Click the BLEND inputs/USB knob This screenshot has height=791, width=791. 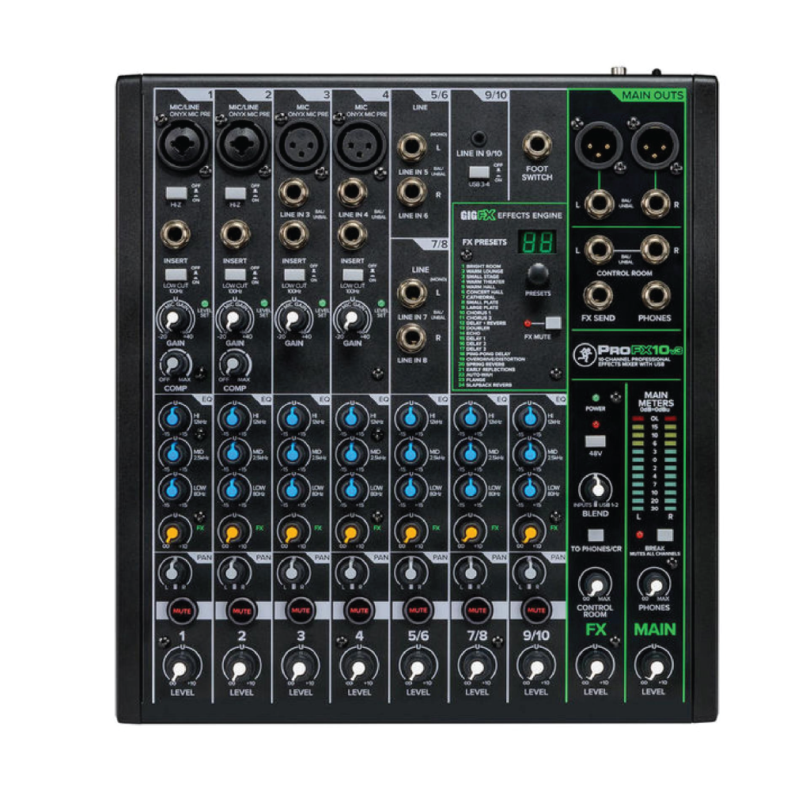click(596, 488)
